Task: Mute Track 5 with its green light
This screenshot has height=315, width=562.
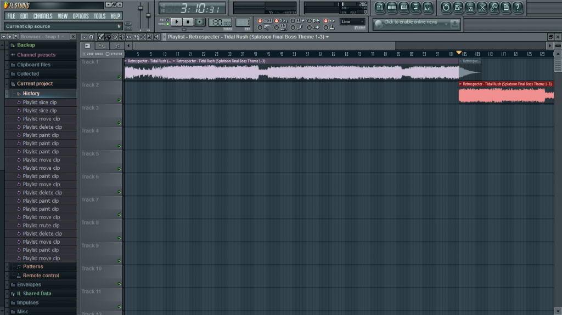Action: point(119,169)
